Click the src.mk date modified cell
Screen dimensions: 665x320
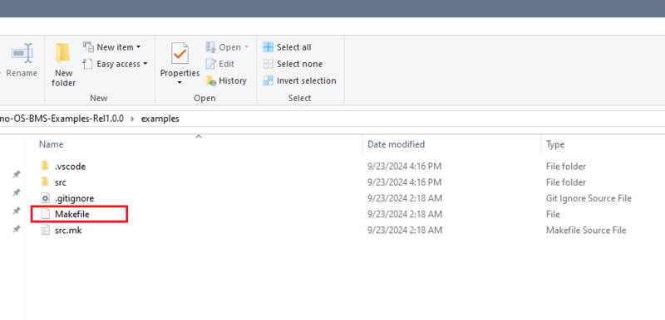tap(405, 230)
